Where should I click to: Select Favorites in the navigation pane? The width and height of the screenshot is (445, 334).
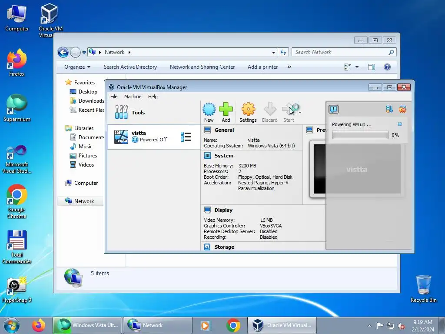(x=84, y=83)
